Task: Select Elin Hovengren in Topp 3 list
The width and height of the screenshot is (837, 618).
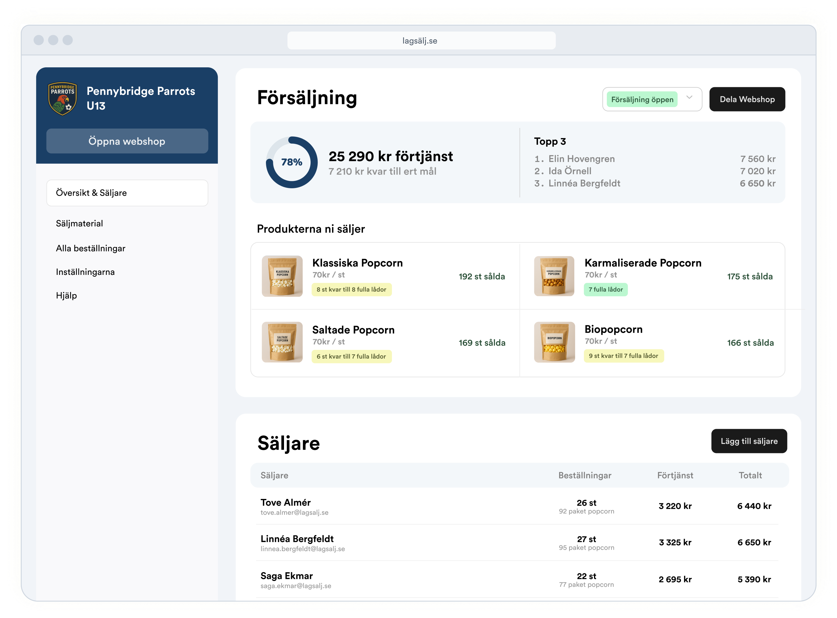Action: (581, 159)
